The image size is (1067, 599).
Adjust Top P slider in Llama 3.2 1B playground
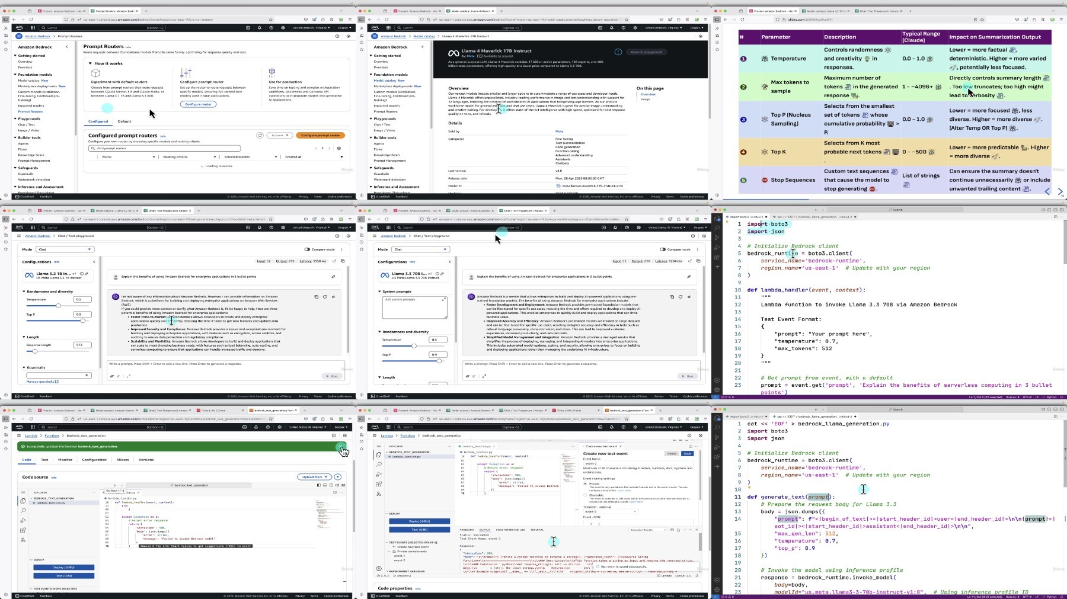[82, 321]
